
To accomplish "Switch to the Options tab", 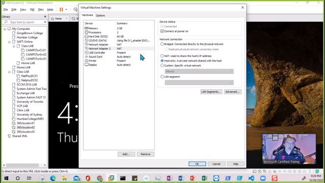I will (101, 16).
